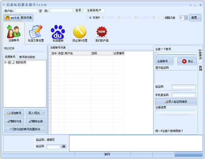Toggle the 我的目录 checkbox
Screen dimensions: 205x159
[10, 63]
